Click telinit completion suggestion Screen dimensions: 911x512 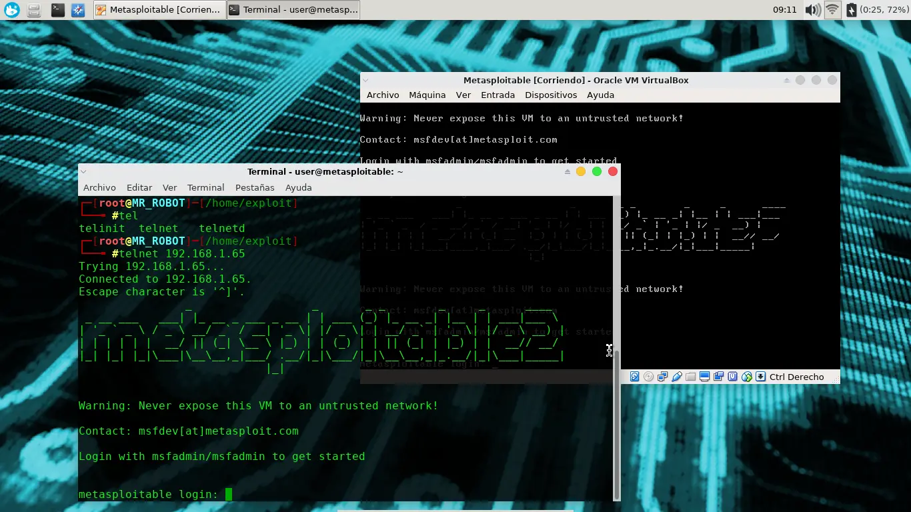102,229
